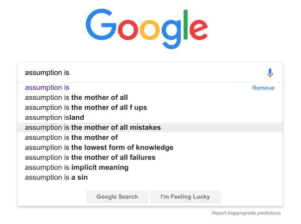The height and width of the screenshot is (224, 301).
Task: Choose 'assumption is implicit meaning' suggestion
Action: tap(76, 167)
